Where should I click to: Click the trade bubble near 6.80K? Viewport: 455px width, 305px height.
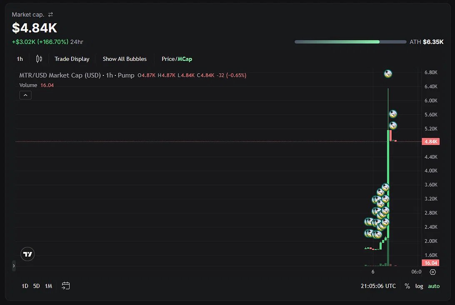point(388,74)
